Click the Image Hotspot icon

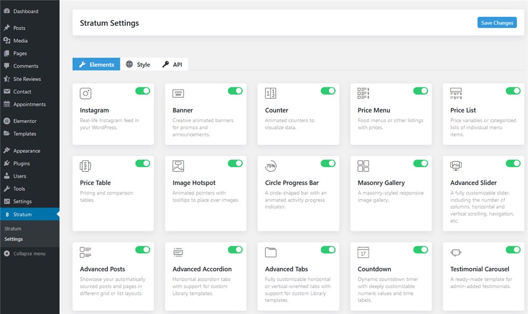[178, 166]
